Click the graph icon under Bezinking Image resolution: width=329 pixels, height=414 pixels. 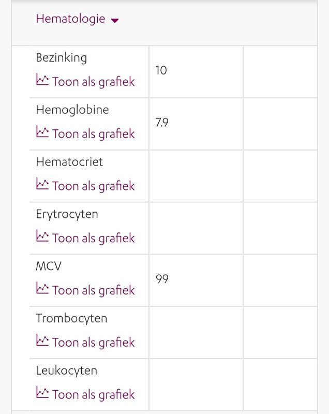pyautogui.click(x=42, y=80)
